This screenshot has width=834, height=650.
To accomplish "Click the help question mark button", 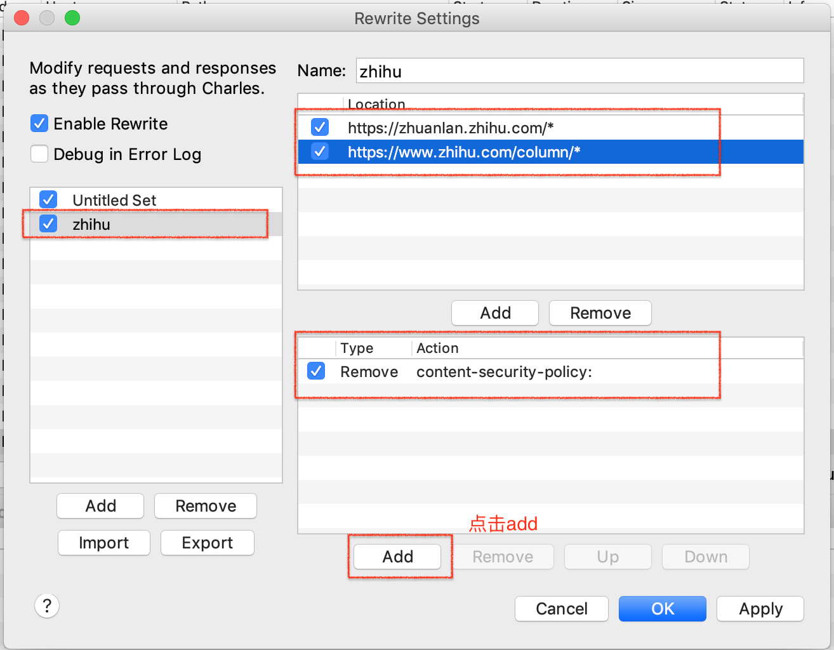I will [x=47, y=606].
